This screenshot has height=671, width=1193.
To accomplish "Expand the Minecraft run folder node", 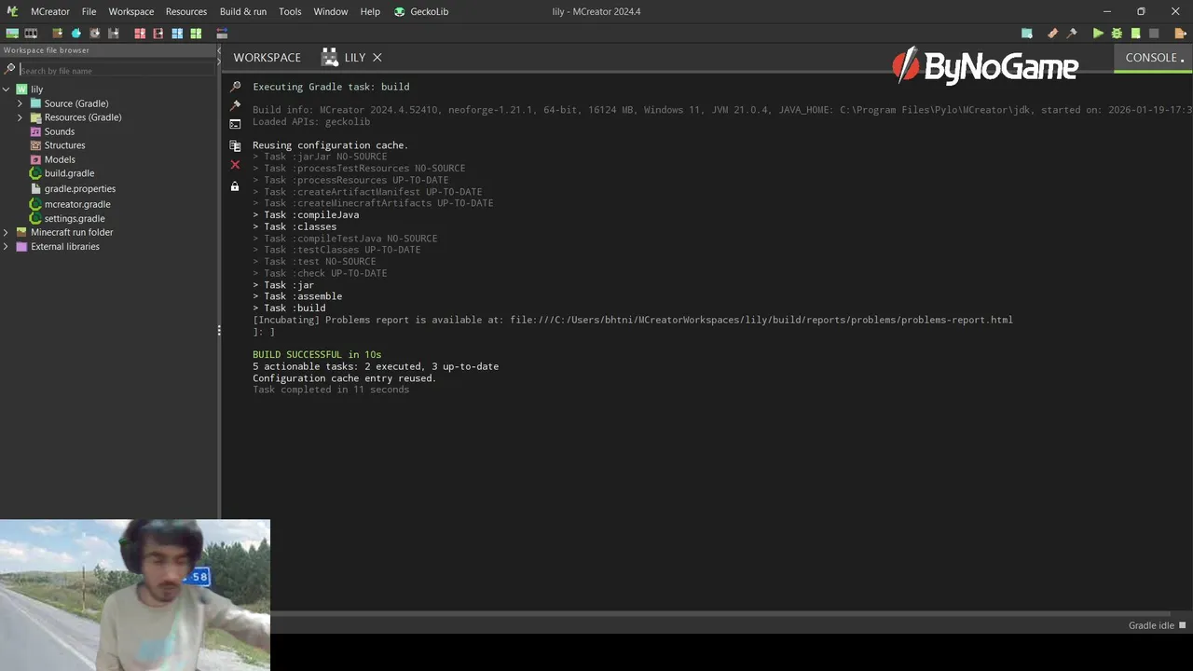I will (x=7, y=232).
